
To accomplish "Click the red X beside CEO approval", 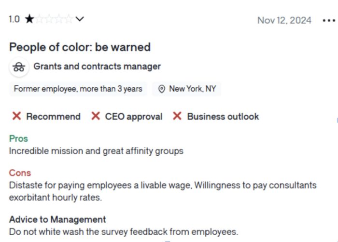I will pyautogui.click(x=96, y=116).
